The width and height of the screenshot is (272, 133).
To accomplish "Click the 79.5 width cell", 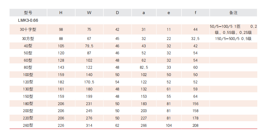I will tap(89, 46).
